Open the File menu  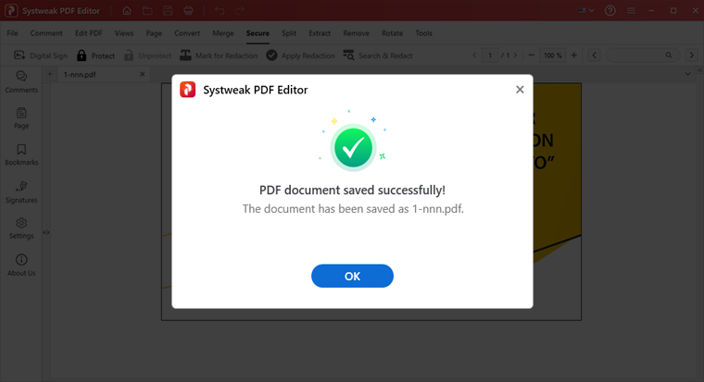[x=13, y=33]
